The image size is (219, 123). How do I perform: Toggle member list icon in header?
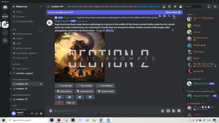click(x=181, y=6)
